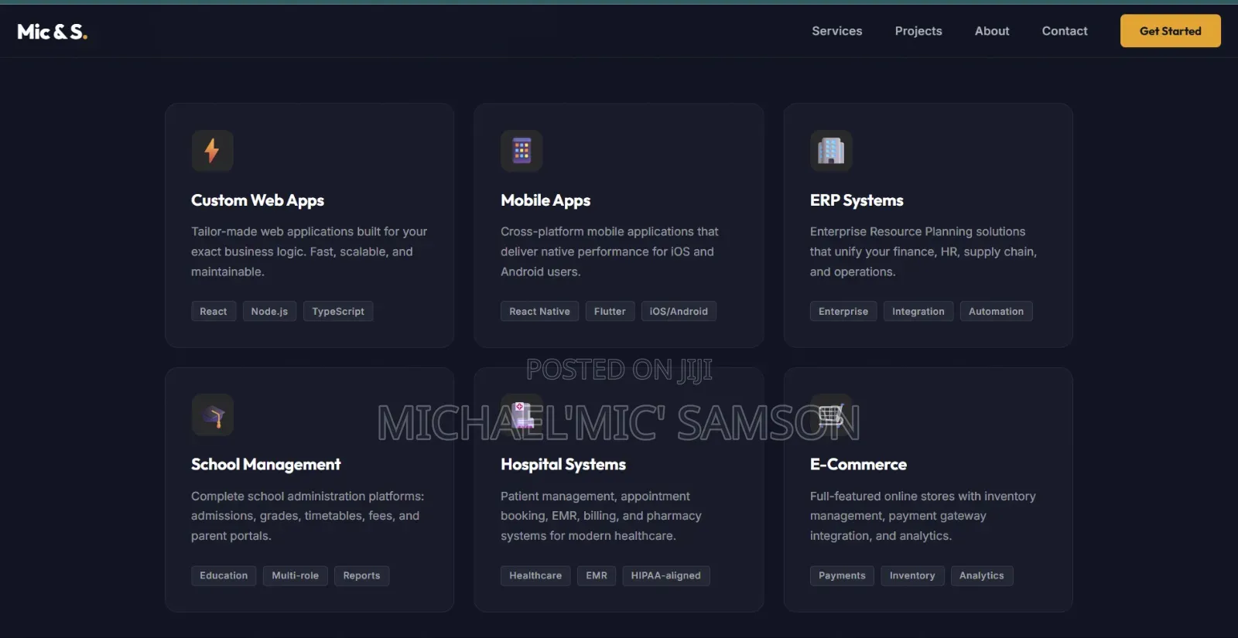Image resolution: width=1238 pixels, height=638 pixels.
Task: Select the ERP Systems heading
Action: [x=857, y=200]
